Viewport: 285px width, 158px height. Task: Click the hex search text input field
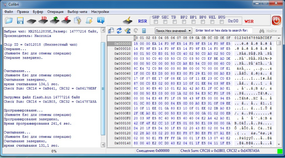click(x=224, y=31)
